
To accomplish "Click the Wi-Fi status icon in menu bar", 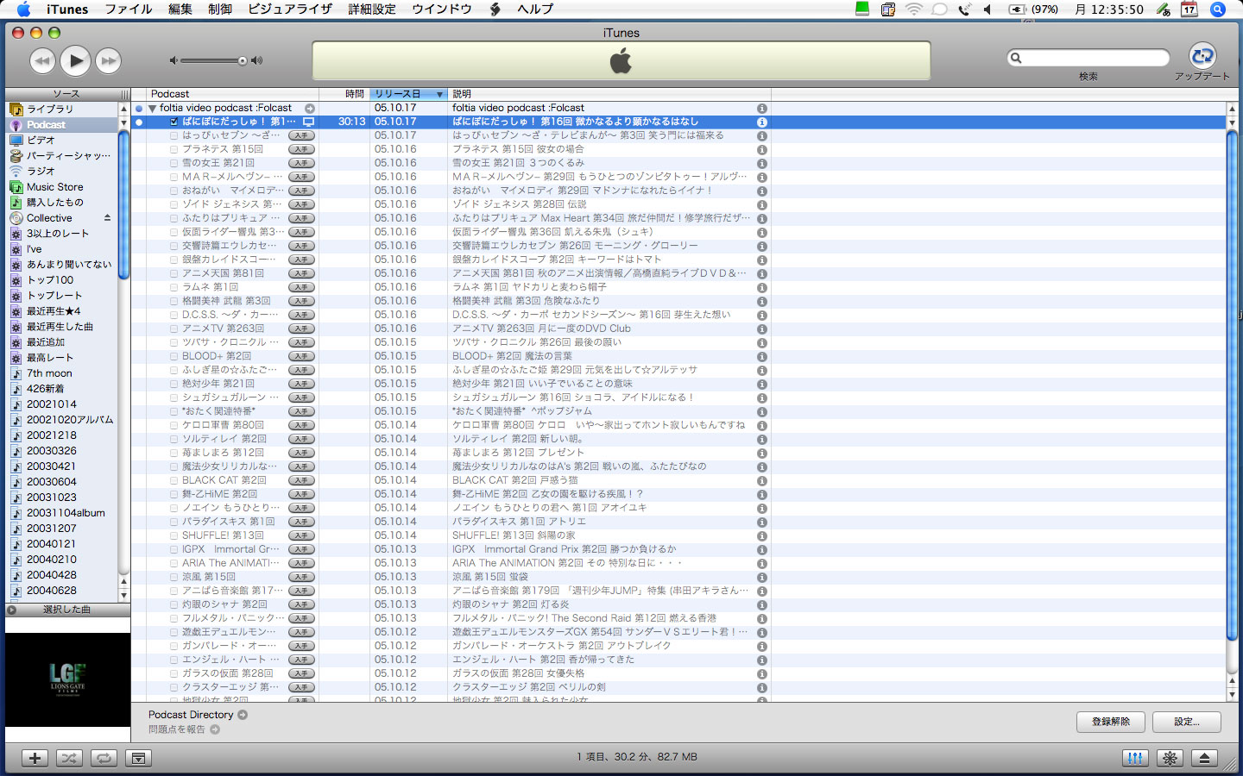I will click(913, 9).
